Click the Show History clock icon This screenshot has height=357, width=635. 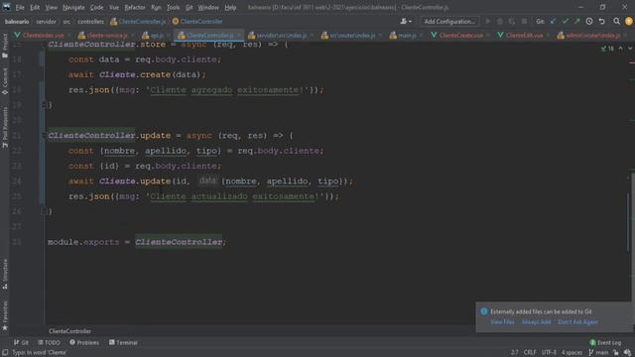point(589,22)
